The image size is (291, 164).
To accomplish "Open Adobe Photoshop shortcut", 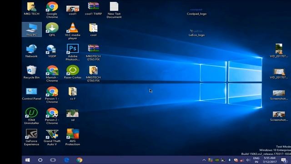I will tap(73, 52).
